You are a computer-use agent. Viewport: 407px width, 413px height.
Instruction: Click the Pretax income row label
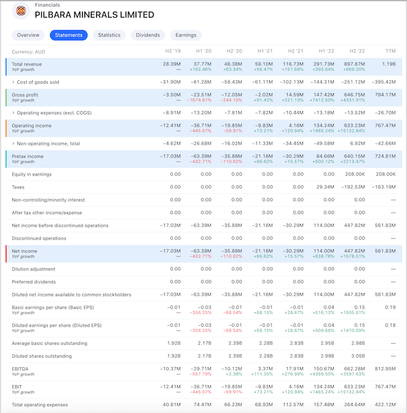tap(28, 156)
